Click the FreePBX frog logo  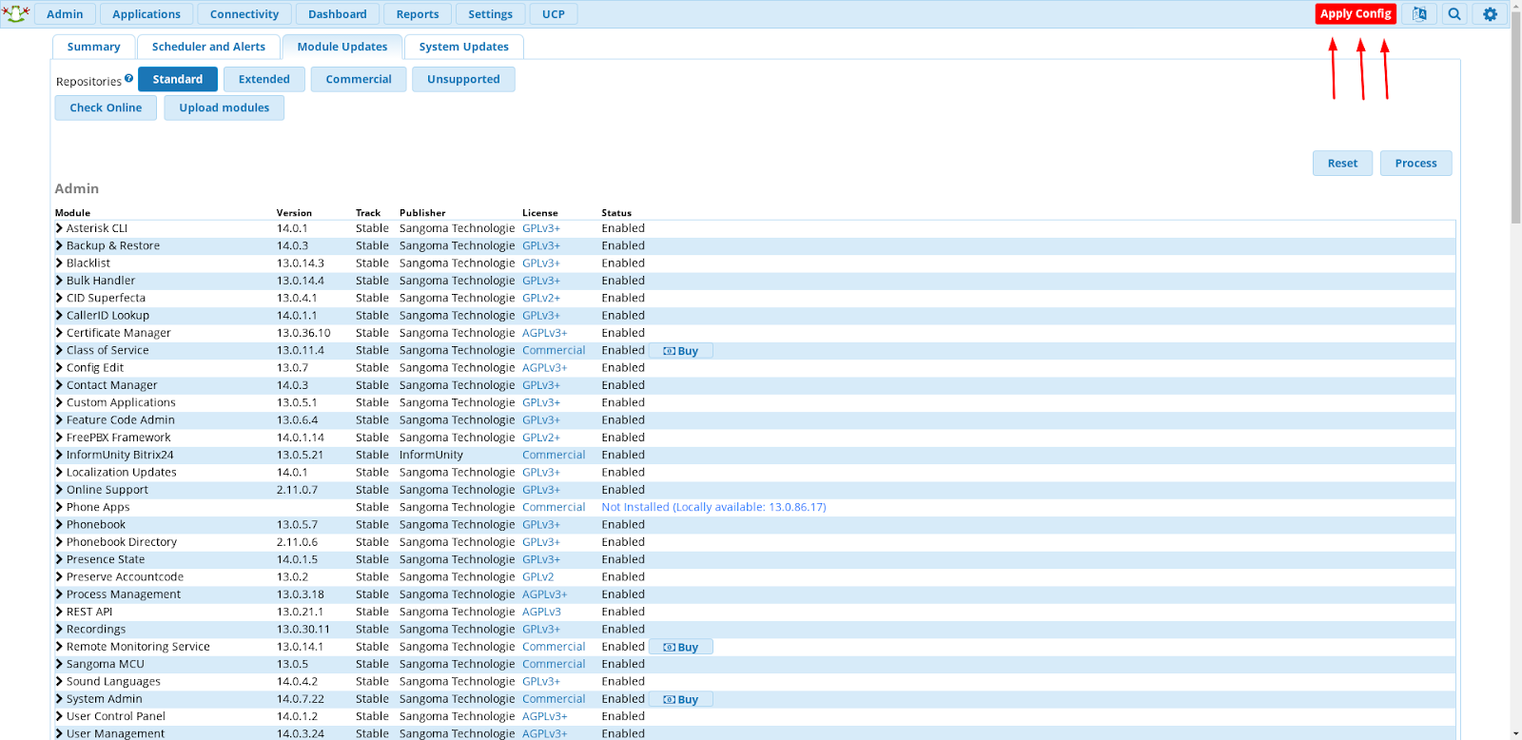pos(16,13)
